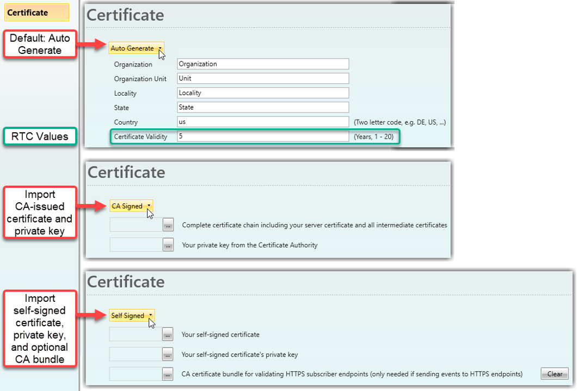
Task: Click the CA bundle file path box
Action: pos(136,374)
